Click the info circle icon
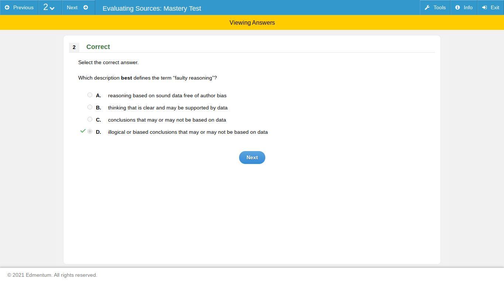 click(x=458, y=7)
